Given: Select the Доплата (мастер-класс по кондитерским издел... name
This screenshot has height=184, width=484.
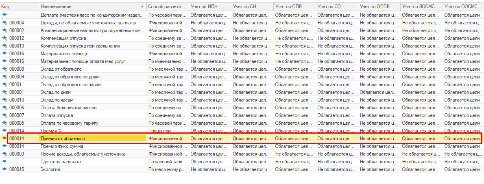Looking at the screenshot, I should pos(93,15).
